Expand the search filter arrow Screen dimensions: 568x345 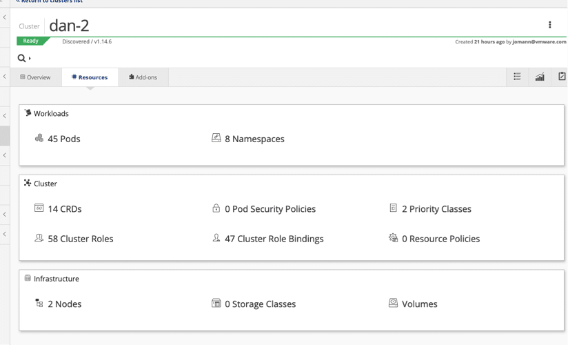coord(30,59)
